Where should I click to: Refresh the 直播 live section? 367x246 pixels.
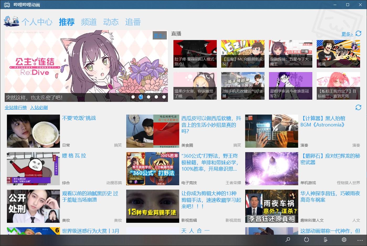358,34
